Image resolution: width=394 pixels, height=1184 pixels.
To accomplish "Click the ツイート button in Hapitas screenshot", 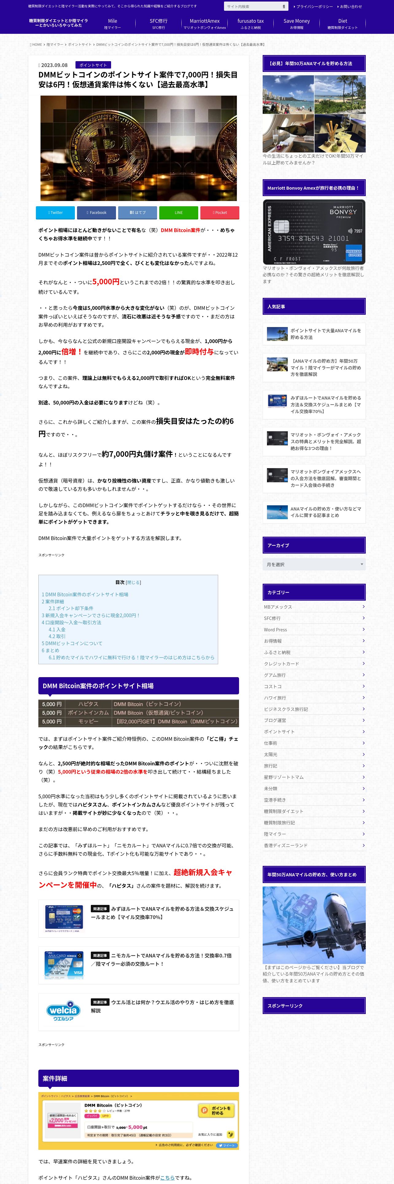I will click(227, 1145).
